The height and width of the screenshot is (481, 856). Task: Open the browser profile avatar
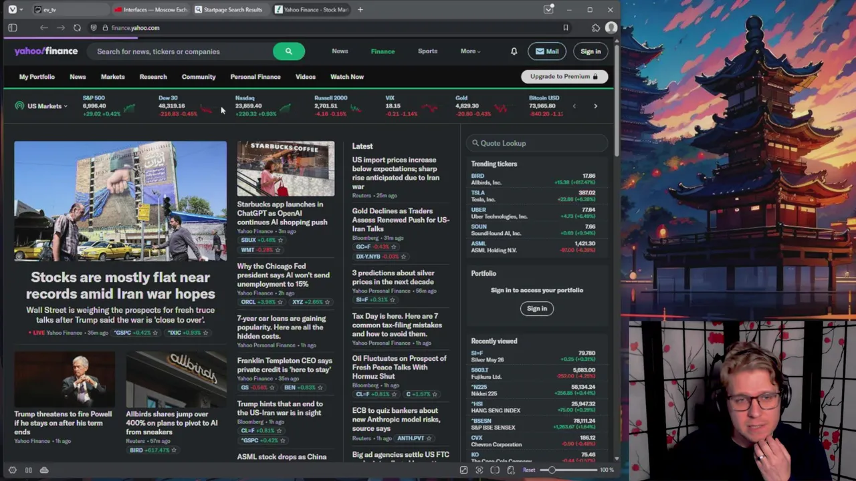611,28
